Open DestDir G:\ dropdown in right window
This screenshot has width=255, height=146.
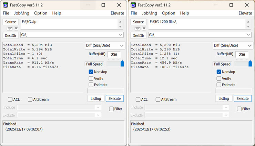pos(248,35)
